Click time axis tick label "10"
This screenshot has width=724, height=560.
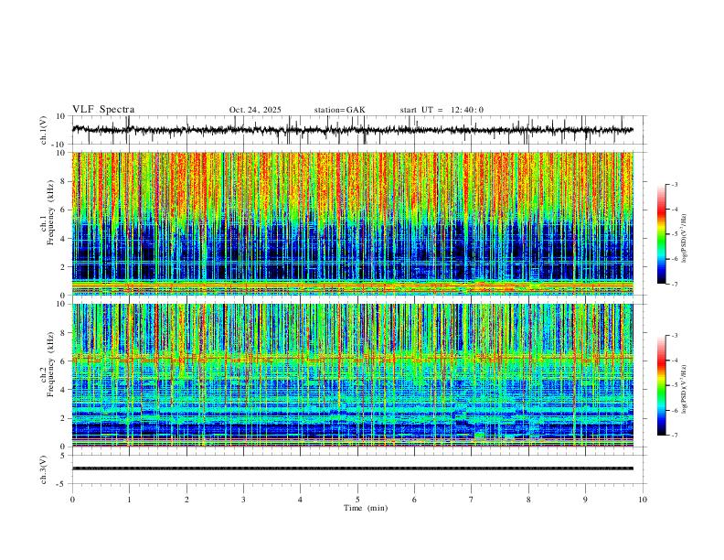click(x=643, y=500)
